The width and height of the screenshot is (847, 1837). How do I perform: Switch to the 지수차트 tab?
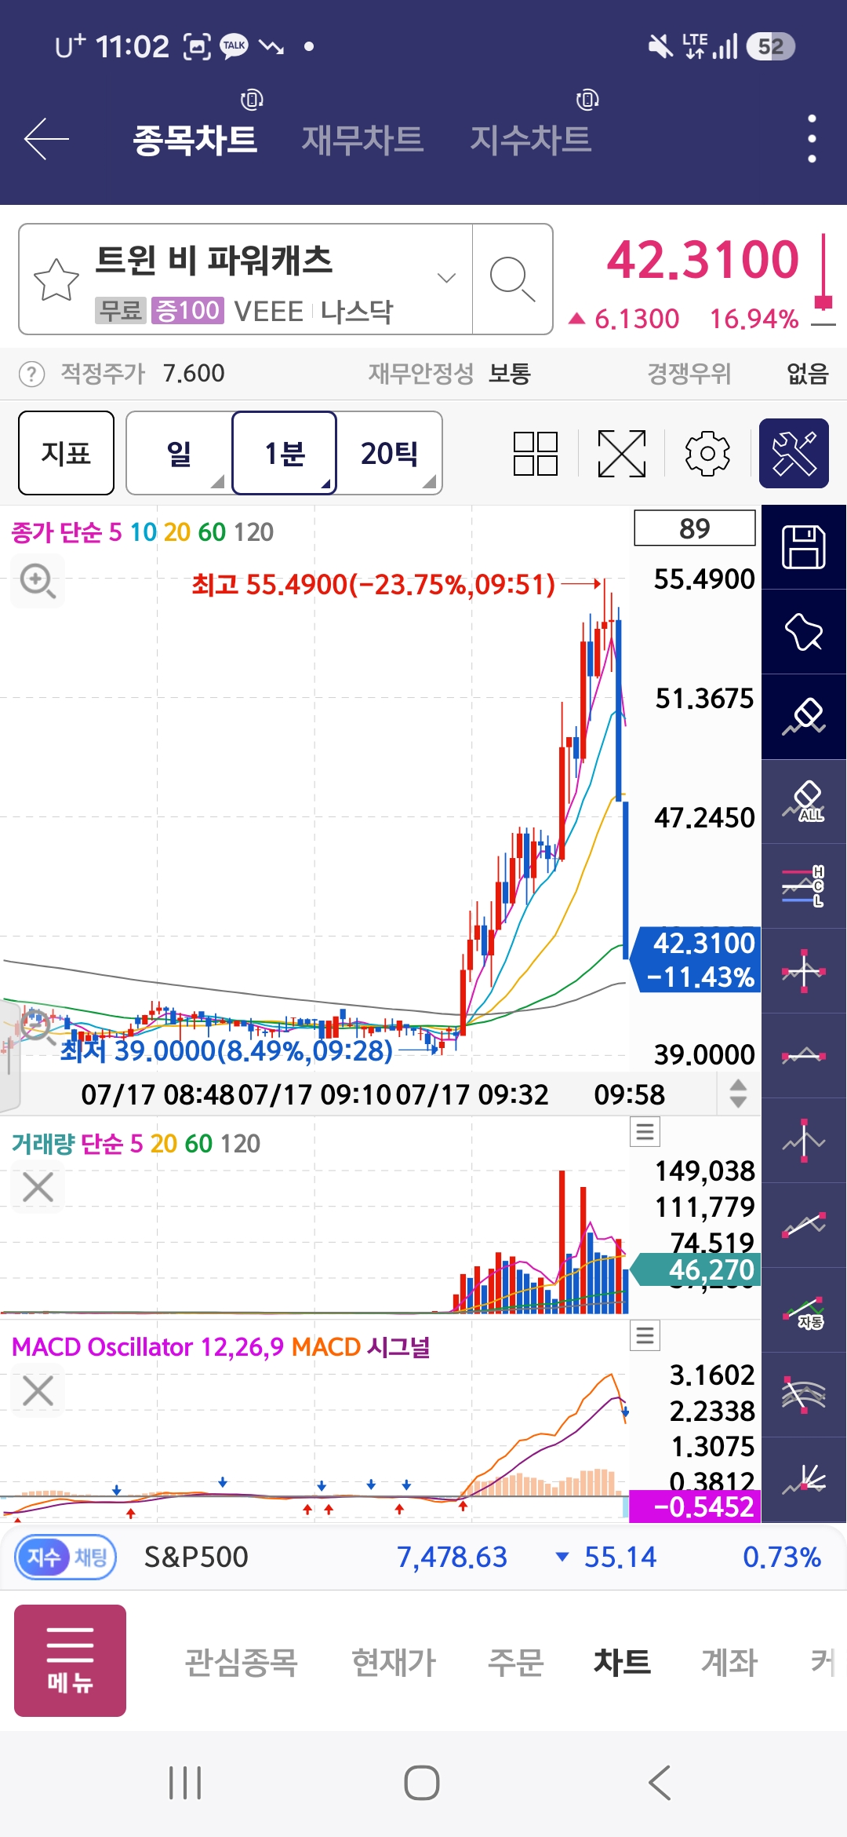(531, 141)
